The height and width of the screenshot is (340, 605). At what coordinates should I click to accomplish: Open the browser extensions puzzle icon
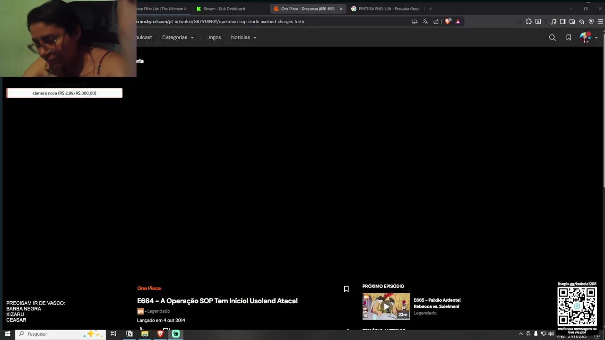coord(528,21)
